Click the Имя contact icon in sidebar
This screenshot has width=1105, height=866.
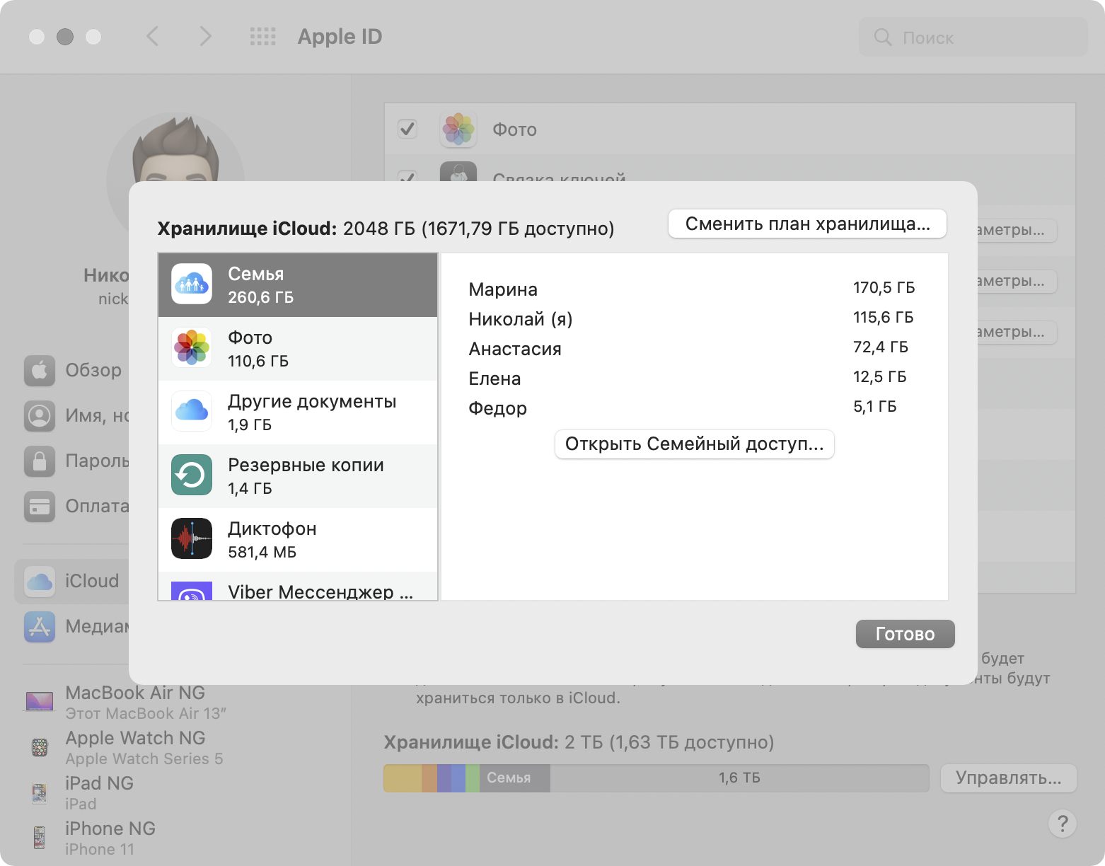pyautogui.click(x=40, y=415)
